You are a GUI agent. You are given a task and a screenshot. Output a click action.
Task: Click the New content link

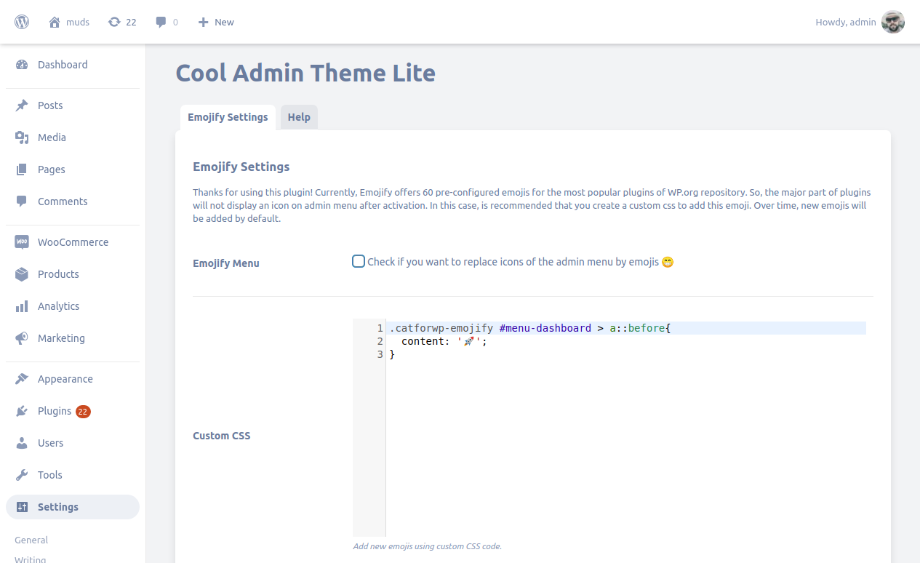pos(224,22)
